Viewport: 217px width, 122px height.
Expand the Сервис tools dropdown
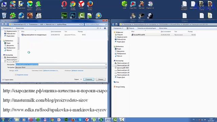coord(78,79)
